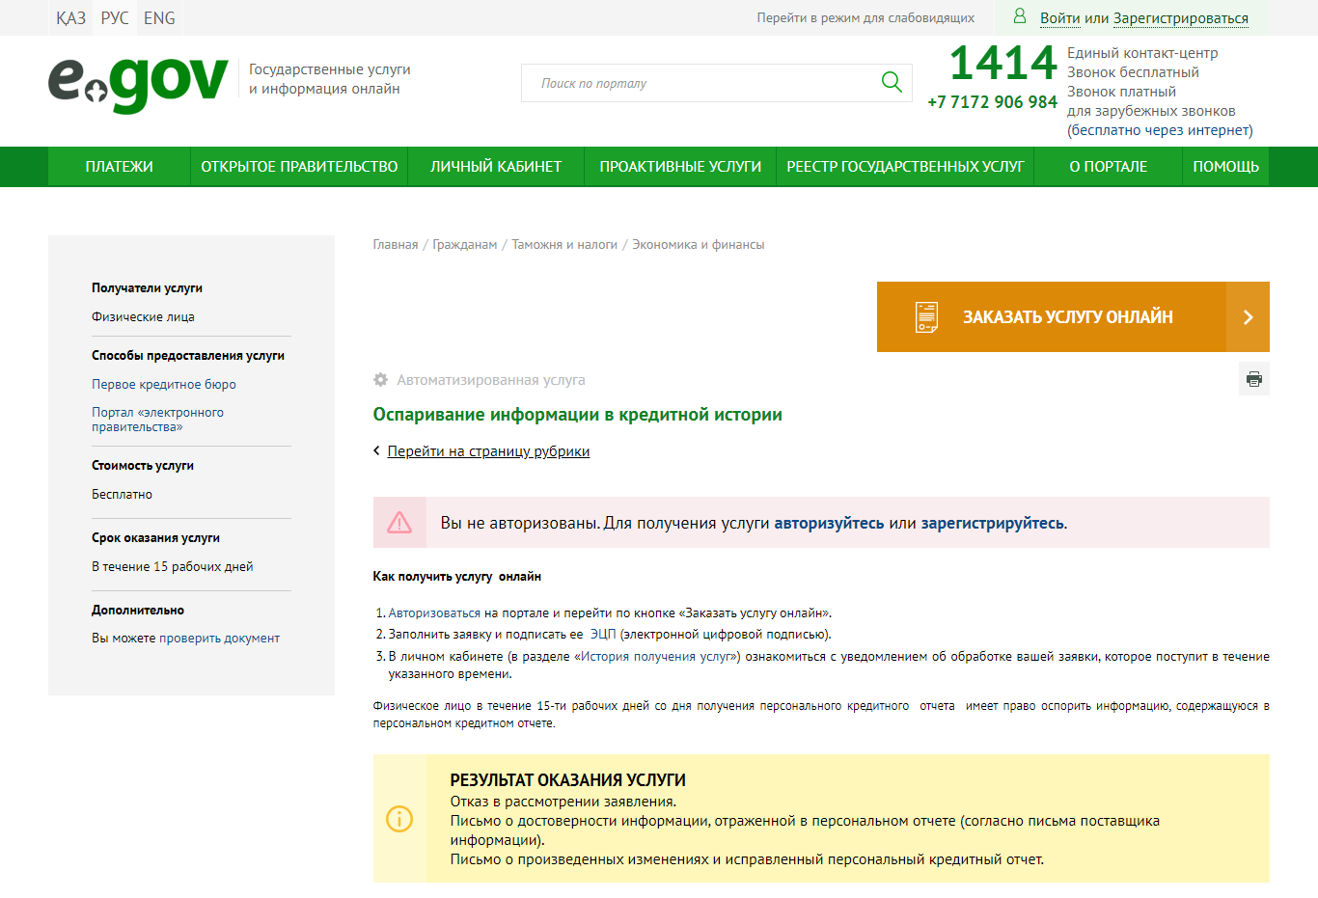Viewport: 1318px width, 898px height.
Task: Click the 1414 contact center number
Action: pos(1003,63)
